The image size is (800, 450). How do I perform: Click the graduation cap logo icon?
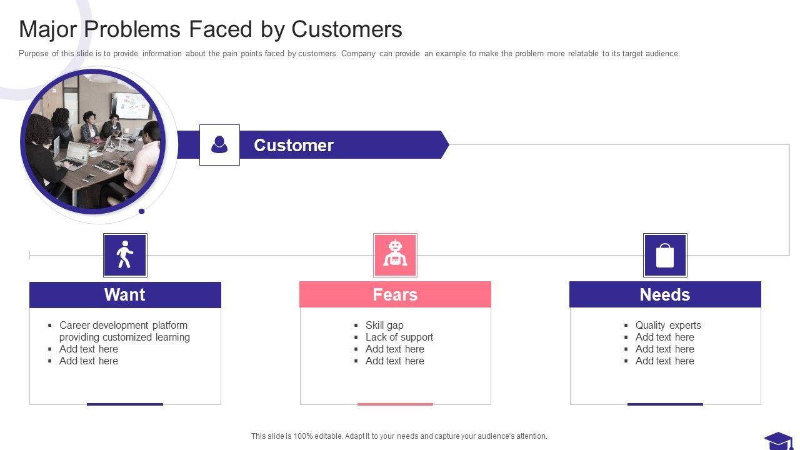[779, 441]
